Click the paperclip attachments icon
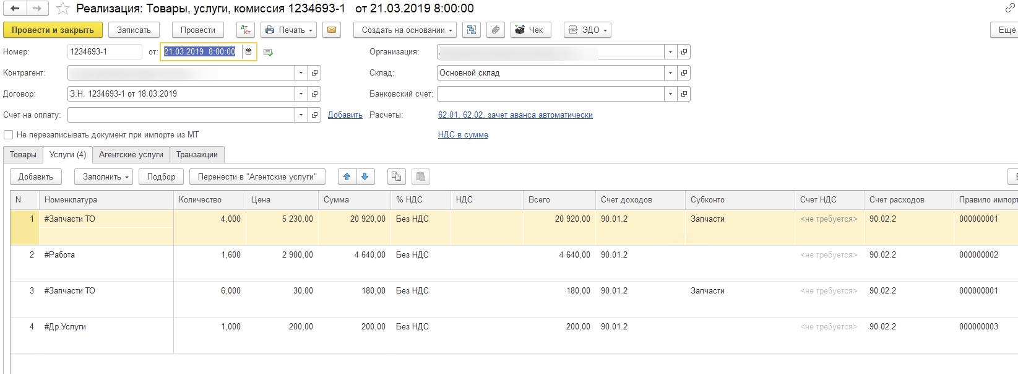1018x374 pixels. click(495, 30)
